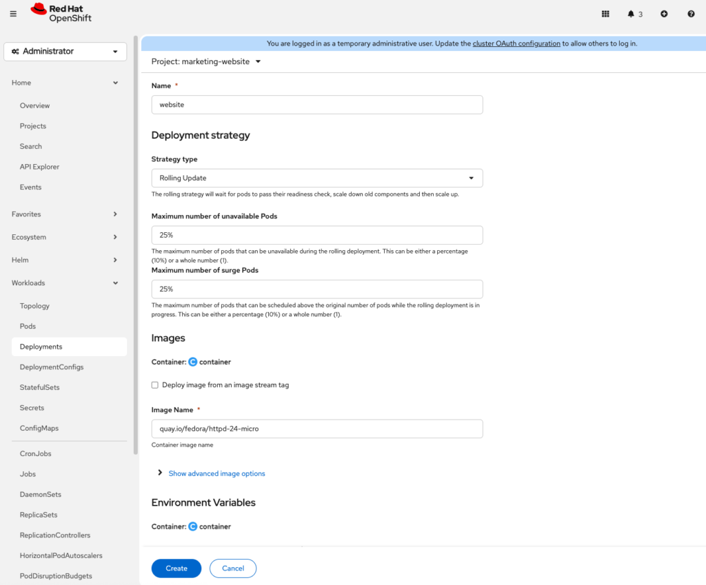706x585 pixels.
Task: Expand the Helm navigation section
Action: click(65, 260)
